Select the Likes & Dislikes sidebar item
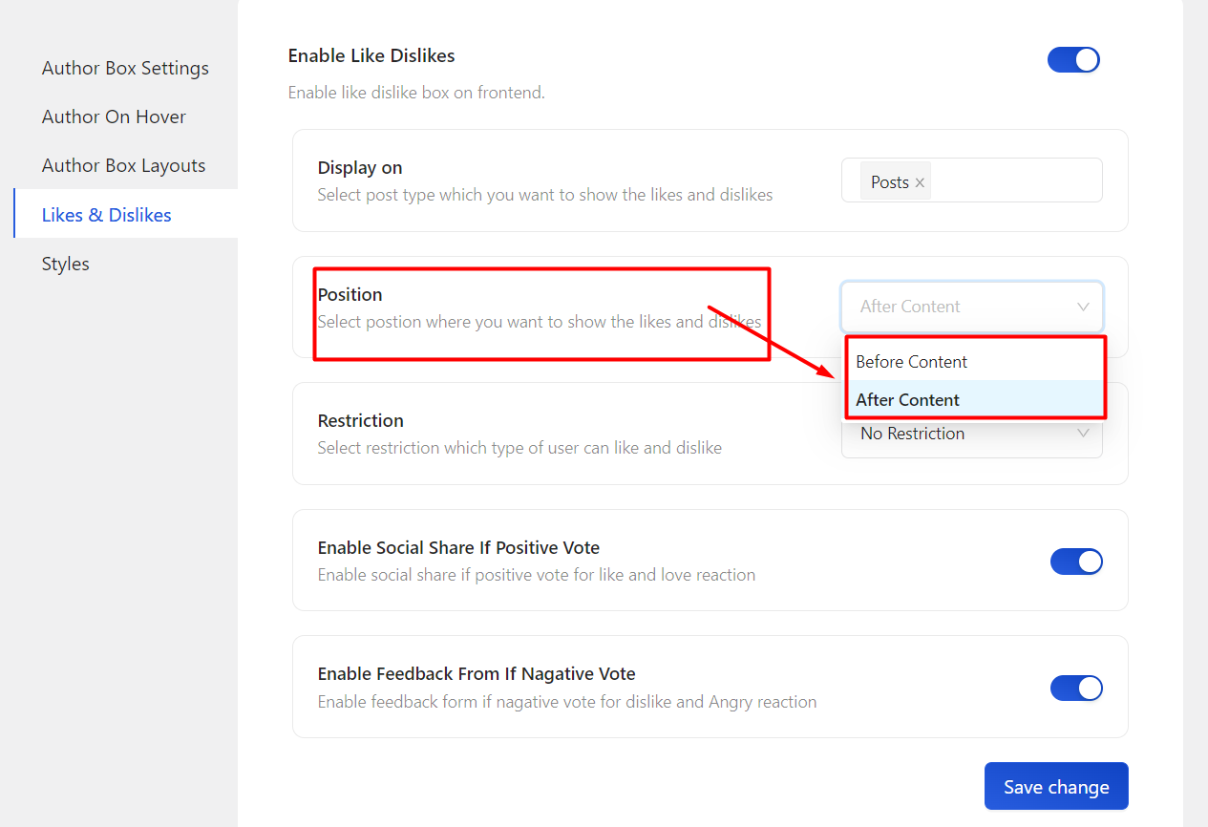1208x827 pixels. click(107, 215)
